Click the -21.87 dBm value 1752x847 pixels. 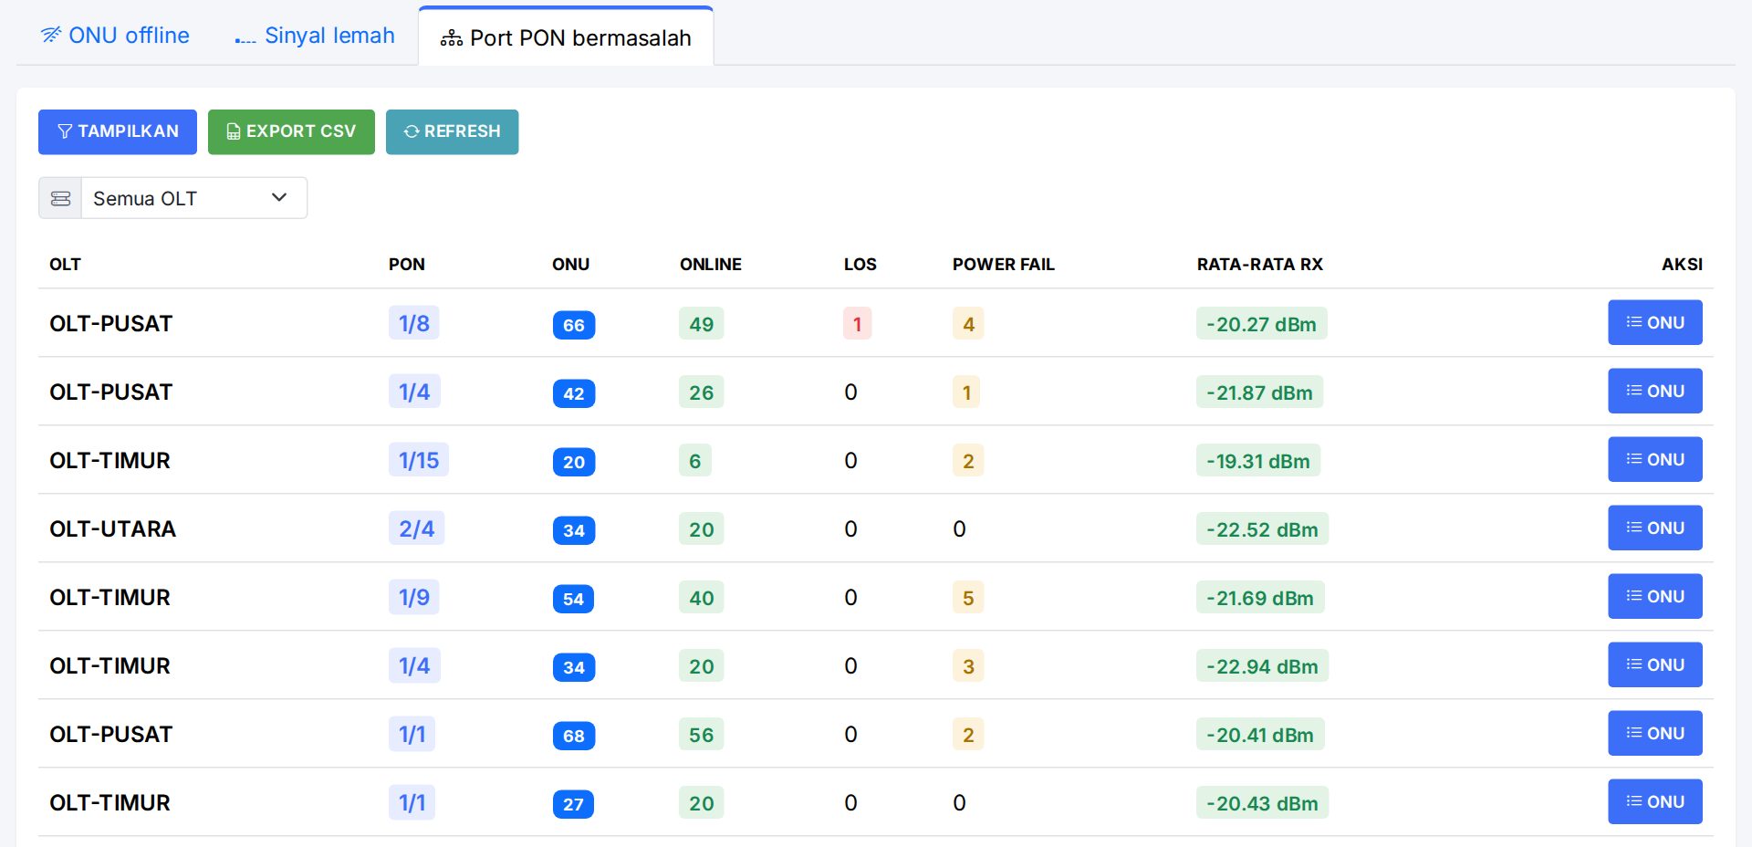tap(1259, 392)
